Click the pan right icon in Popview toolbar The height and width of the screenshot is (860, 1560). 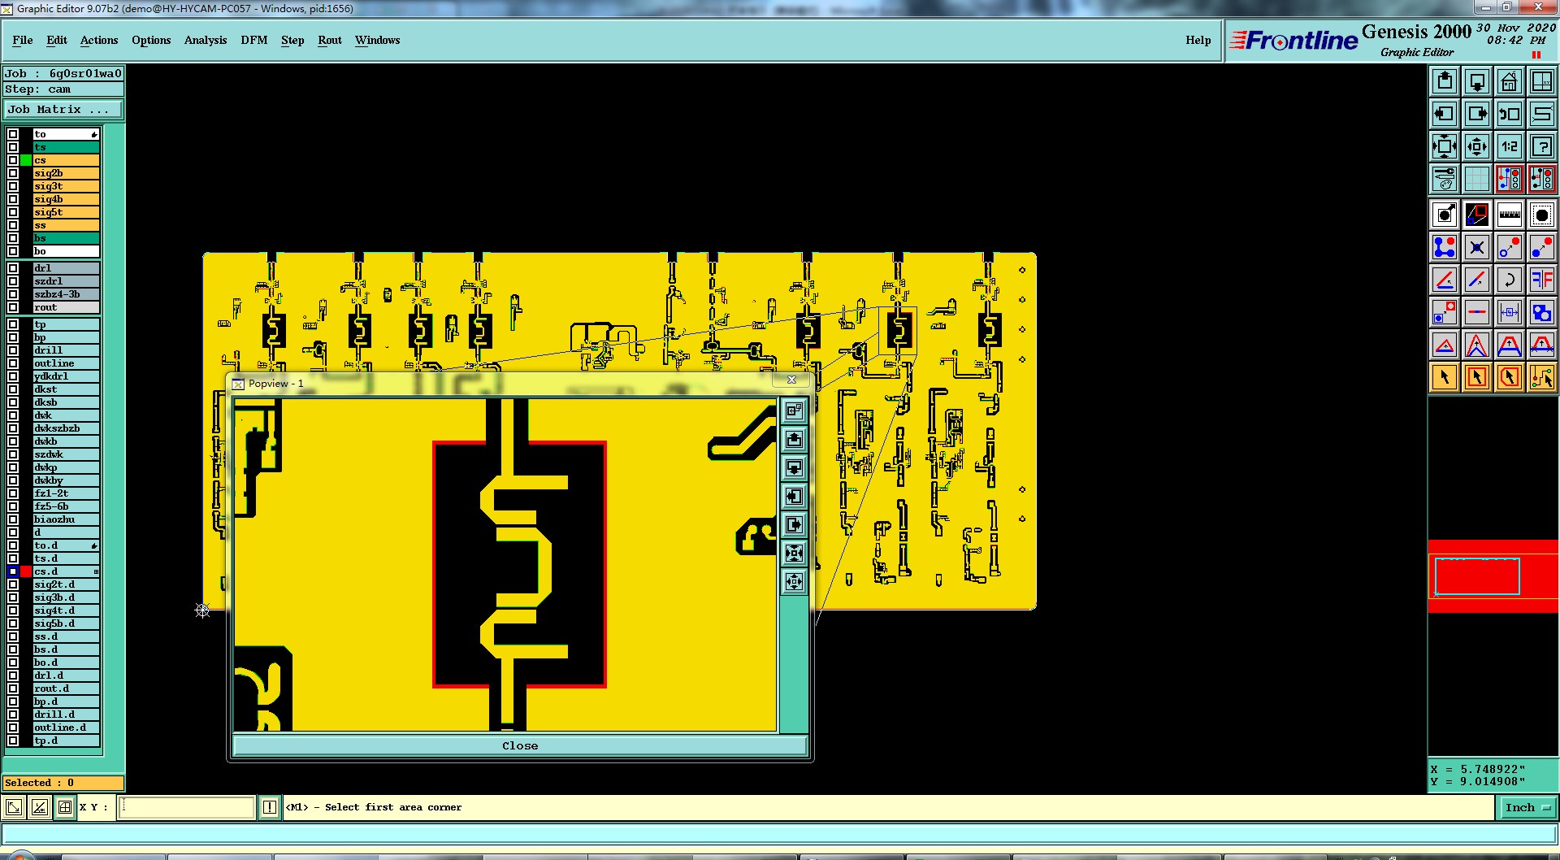coord(794,525)
